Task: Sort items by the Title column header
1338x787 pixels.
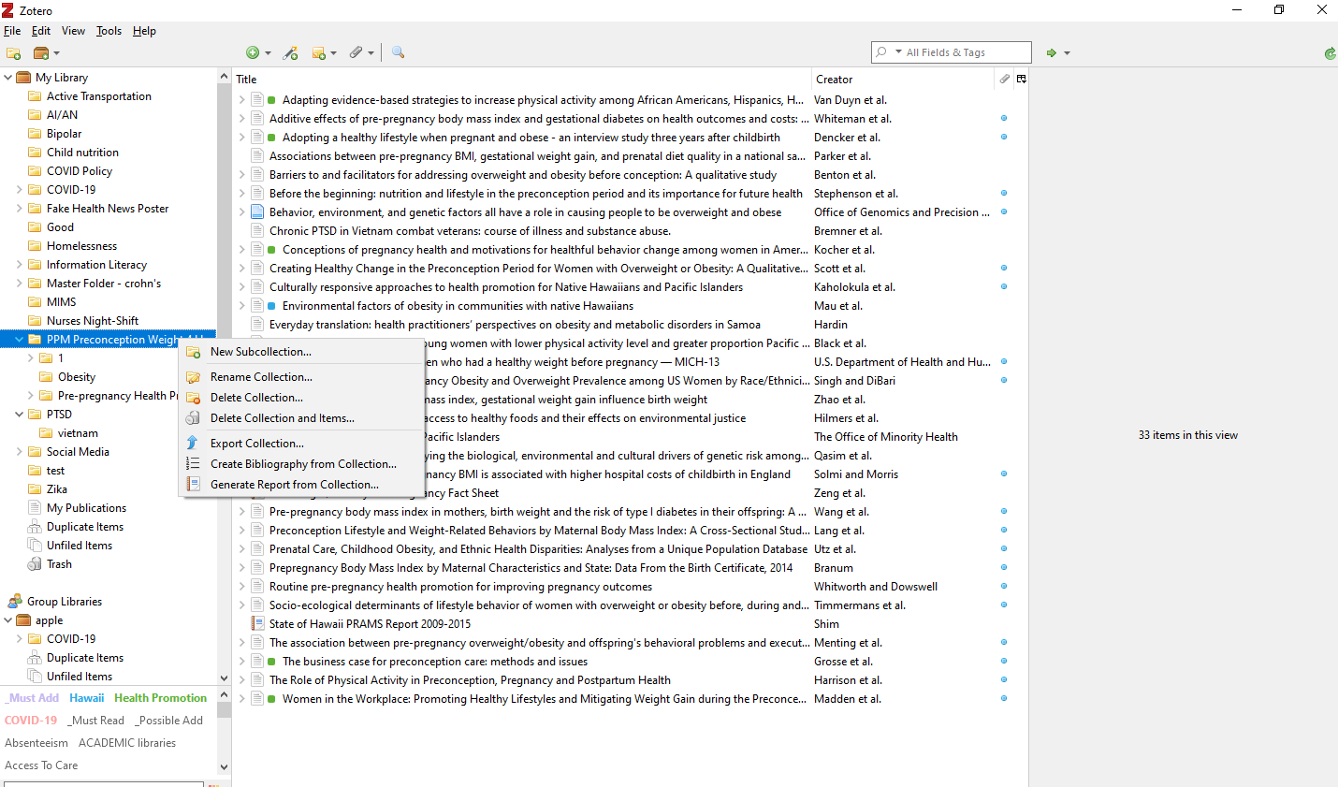Action: click(522, 80)
